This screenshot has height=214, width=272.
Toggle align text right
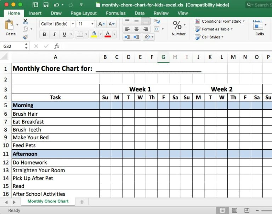click(146, 29)
